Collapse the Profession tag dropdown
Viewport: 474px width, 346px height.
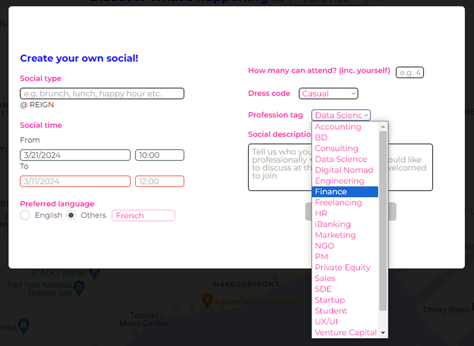(x=341, y=115)
